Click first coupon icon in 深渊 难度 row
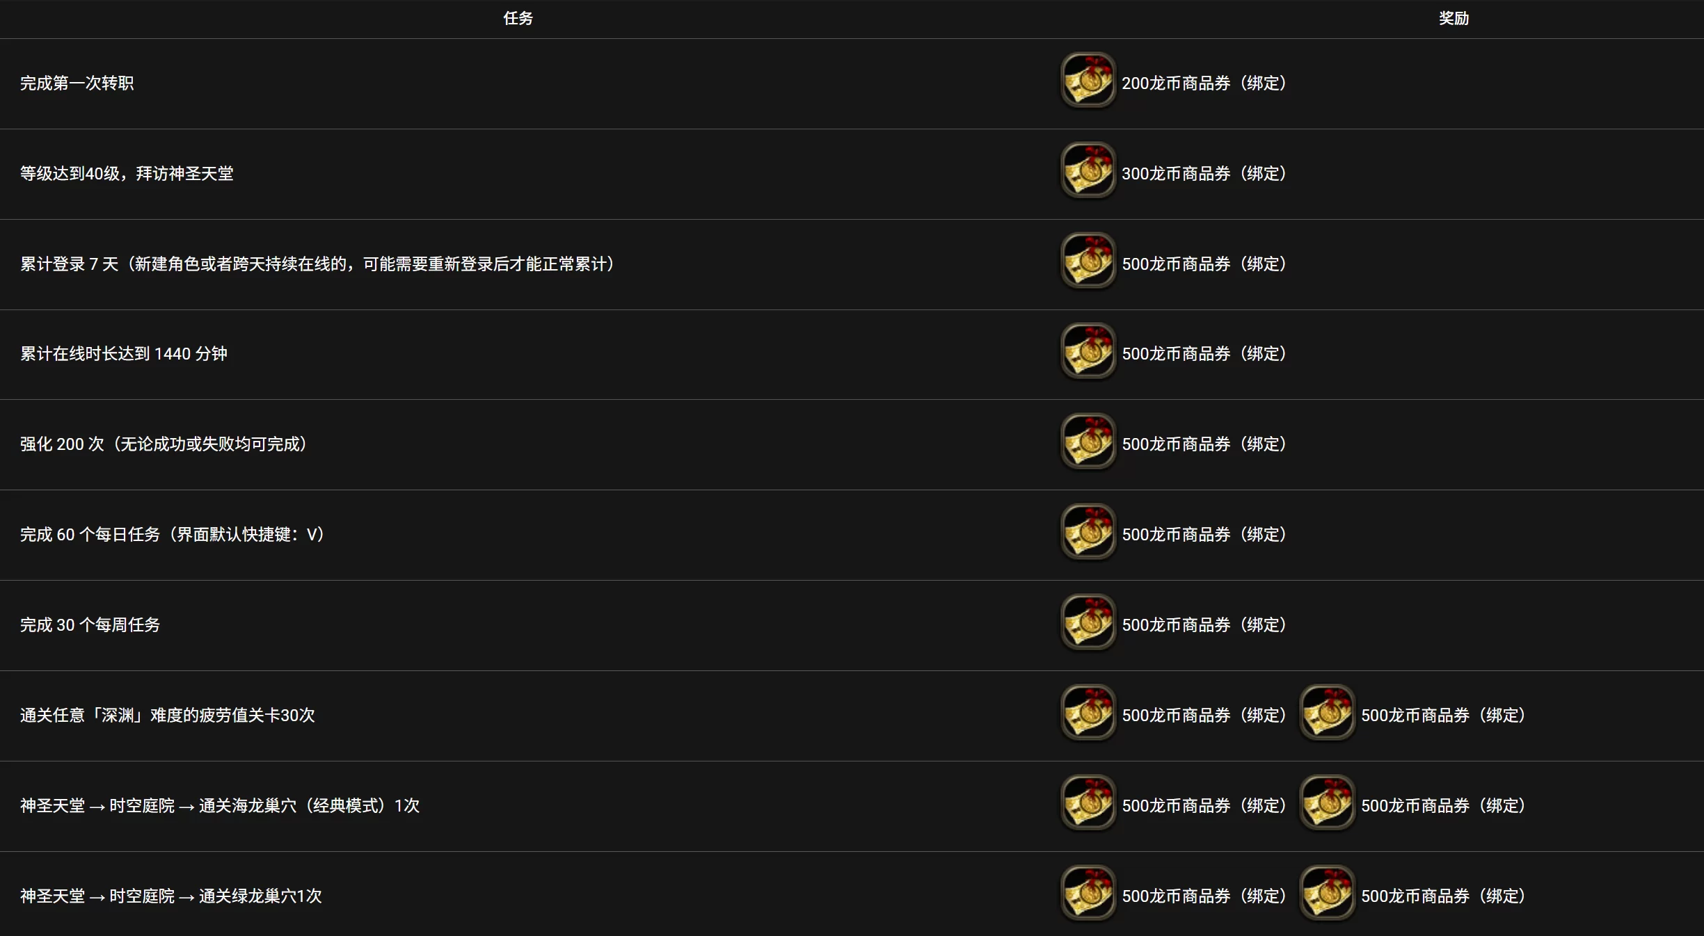 click(1088, 713)
